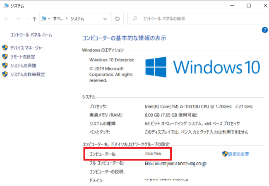Click the system window title icon
Screen dimensions: 269x186
tap(6, 6)
